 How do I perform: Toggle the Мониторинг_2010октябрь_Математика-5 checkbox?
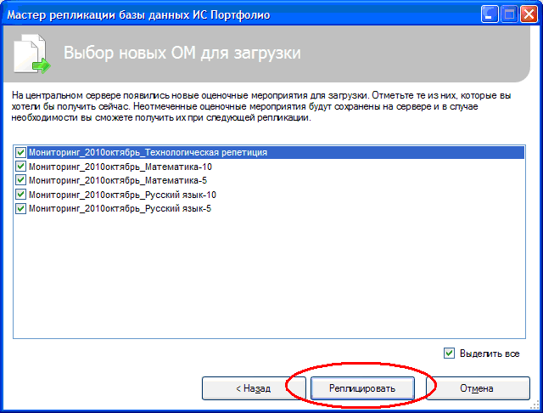20,180
